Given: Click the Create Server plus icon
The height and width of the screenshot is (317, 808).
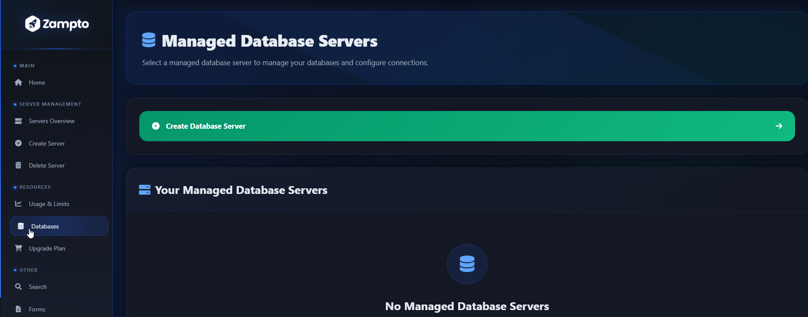Looking at the screenshot, I should (18, 143).
